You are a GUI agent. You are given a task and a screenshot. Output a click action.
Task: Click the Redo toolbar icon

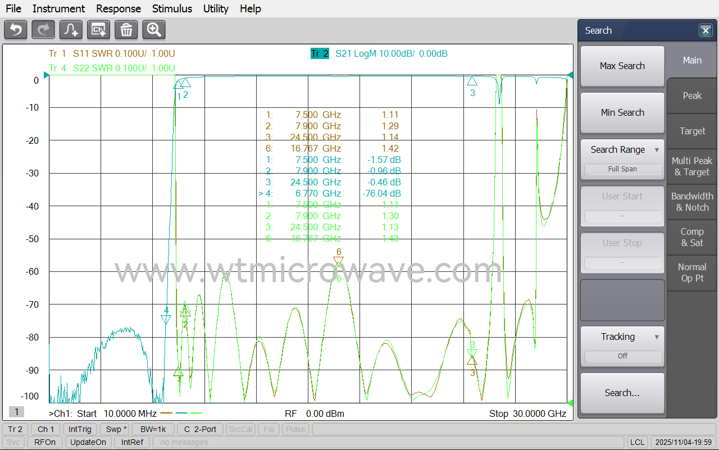[43, 29]
